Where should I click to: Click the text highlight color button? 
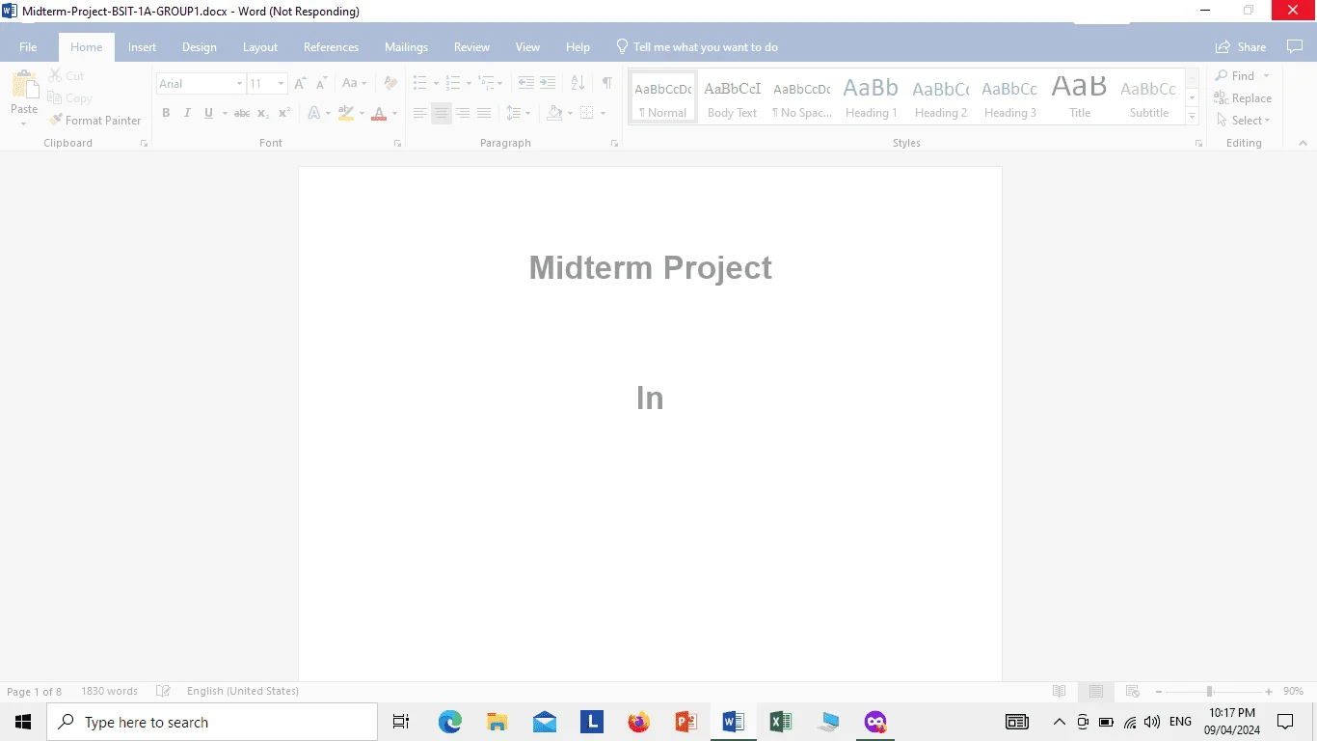(x=346, y=113)
